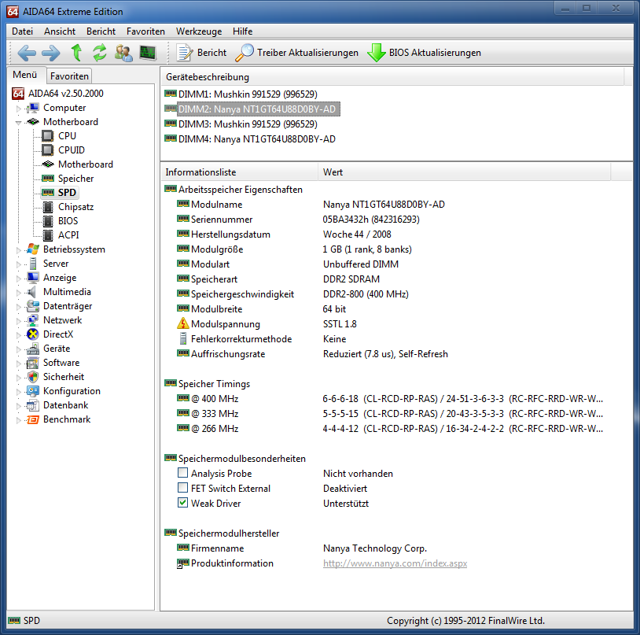Click the Multimedia speaker icon
The width and height of the screenshot is (640, 635).
pyautogui.click(x=31, y=292)
